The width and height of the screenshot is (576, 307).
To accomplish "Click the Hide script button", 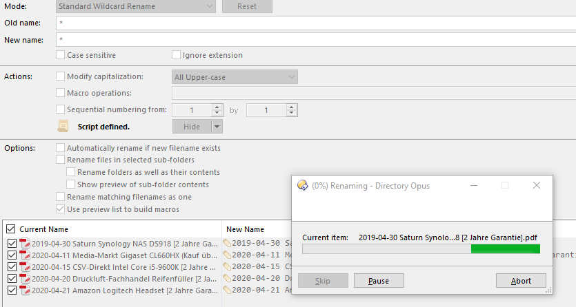I will 192,127.
